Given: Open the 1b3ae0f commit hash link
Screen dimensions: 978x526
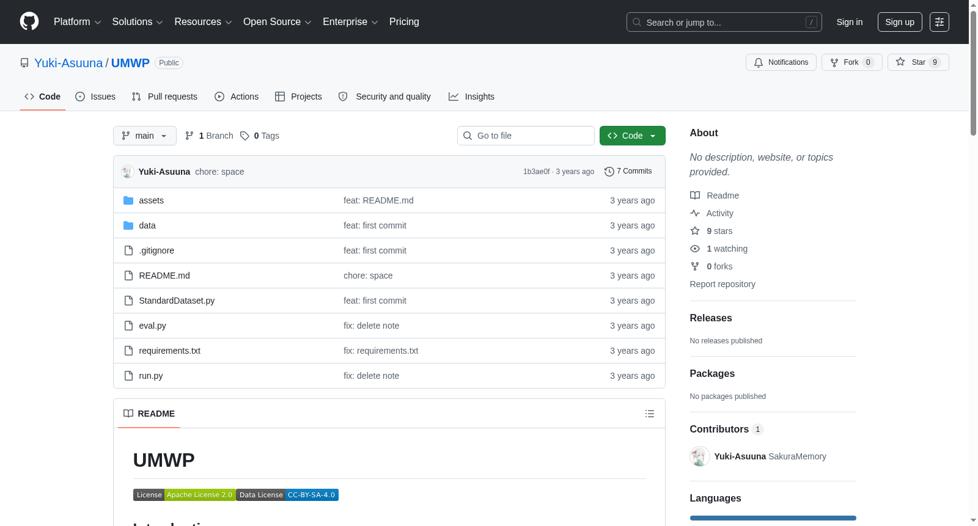Looking at the screenshot, I should 536,172.
